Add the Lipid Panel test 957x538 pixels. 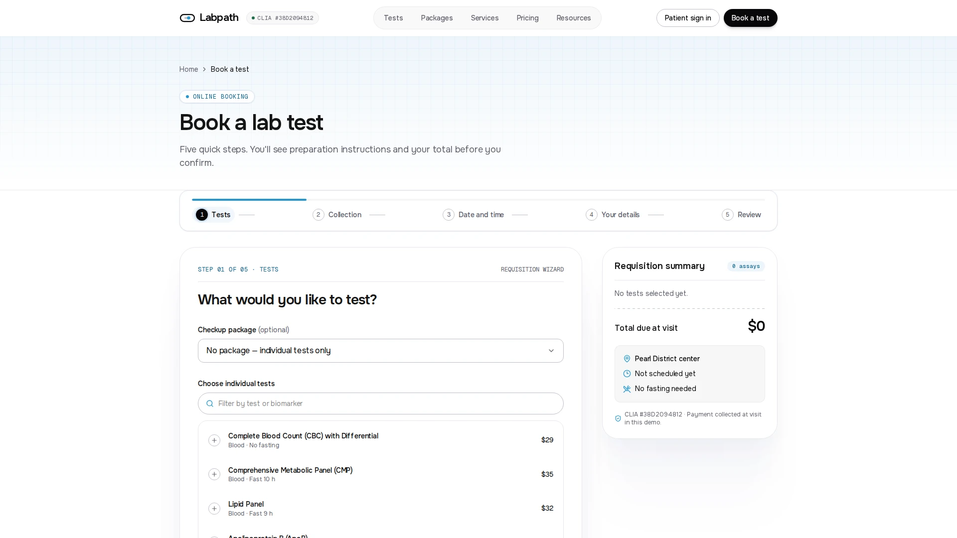click(x=214, y=509)
